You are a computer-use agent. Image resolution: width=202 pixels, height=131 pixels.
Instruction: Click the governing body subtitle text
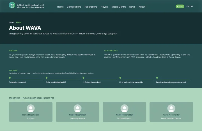coord(63,34)
